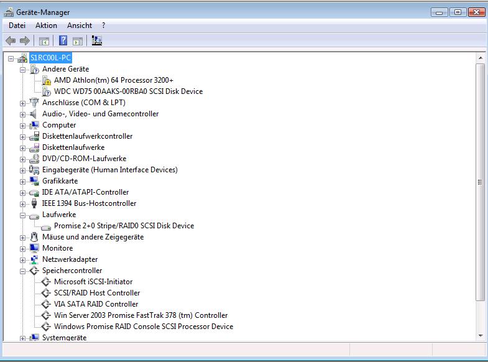Click the Laufwerke drive icon

[34, 216]
